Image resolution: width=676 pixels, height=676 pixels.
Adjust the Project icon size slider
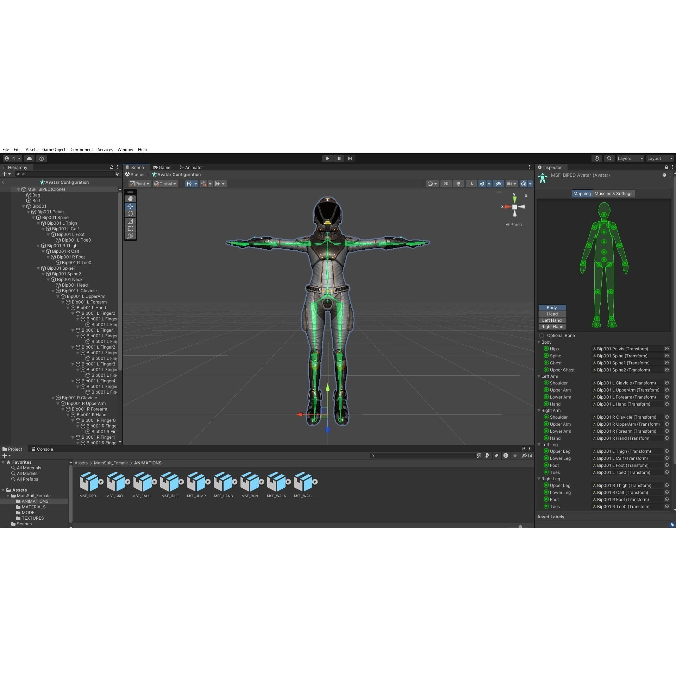[x=520, y=527]
